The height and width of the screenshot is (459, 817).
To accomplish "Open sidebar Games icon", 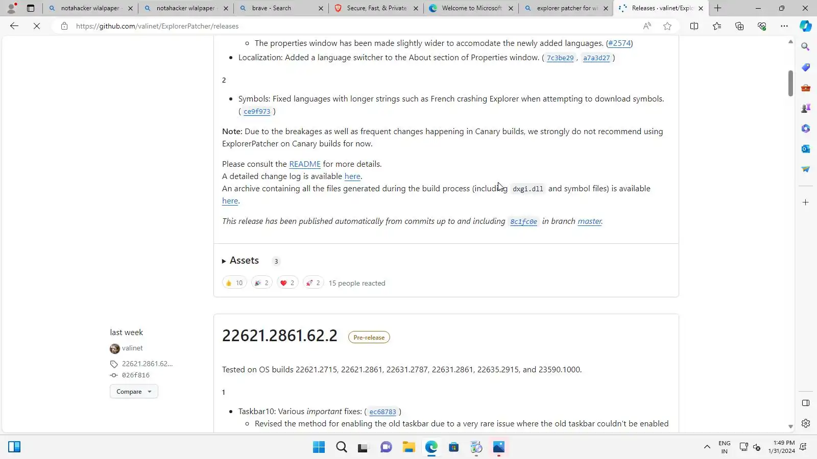I will tap(806, 108).
